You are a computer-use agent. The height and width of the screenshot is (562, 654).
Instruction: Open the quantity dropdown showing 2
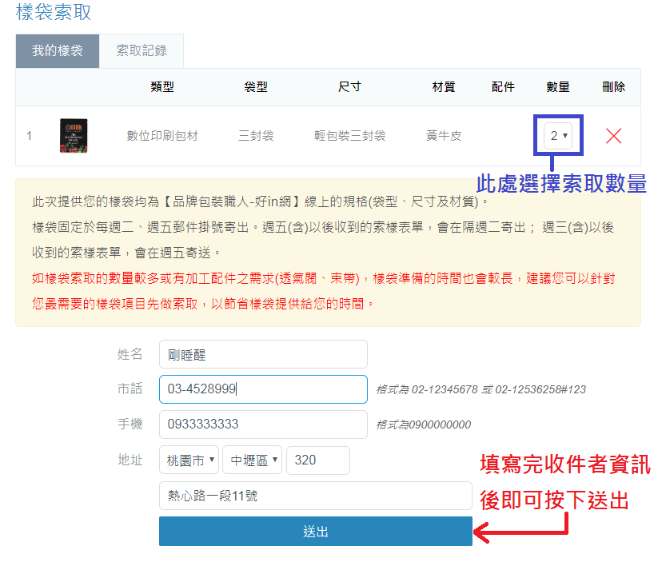559,136
